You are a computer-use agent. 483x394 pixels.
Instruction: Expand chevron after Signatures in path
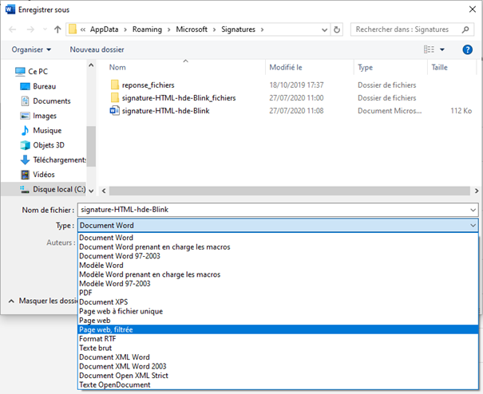(262, 30)
